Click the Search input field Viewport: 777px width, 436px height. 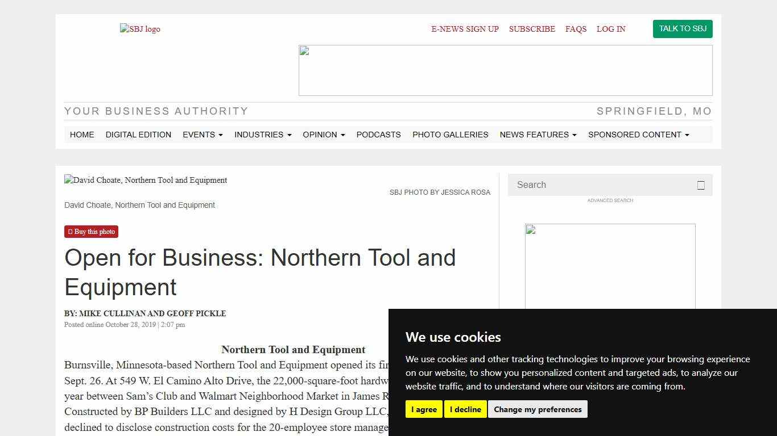[597, 185]
